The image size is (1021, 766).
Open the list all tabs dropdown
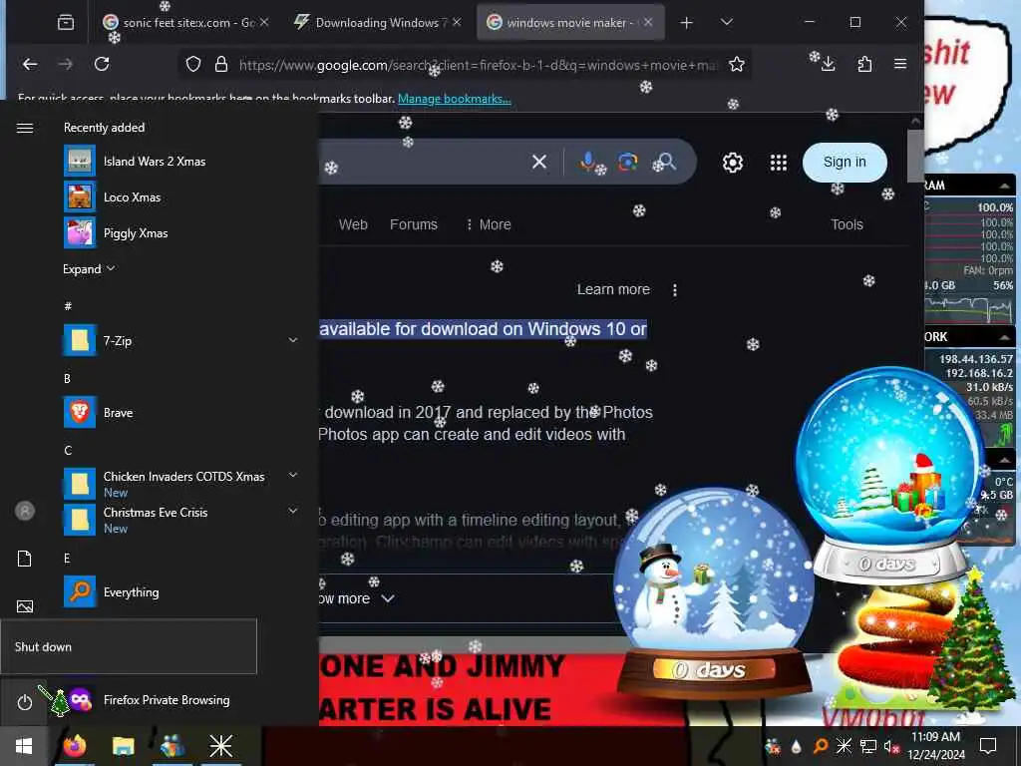coord(727,23)
